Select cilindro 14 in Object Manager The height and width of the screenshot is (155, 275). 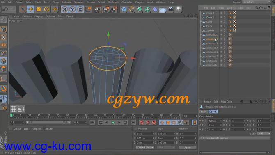point(212,48)
